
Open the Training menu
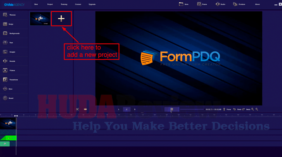point(64,4)
